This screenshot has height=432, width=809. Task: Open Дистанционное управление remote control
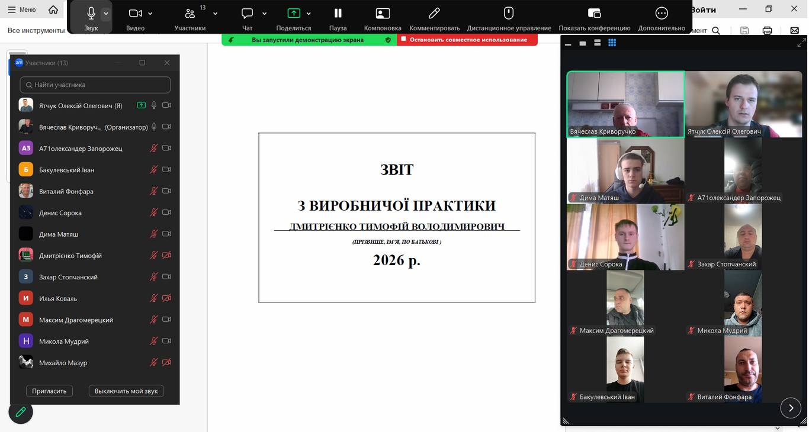(508, 14)
